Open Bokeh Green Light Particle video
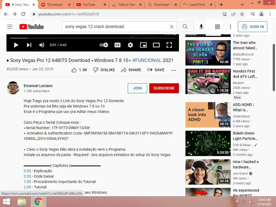This screenshot has width=276, height=207. [x=208, y=143]
